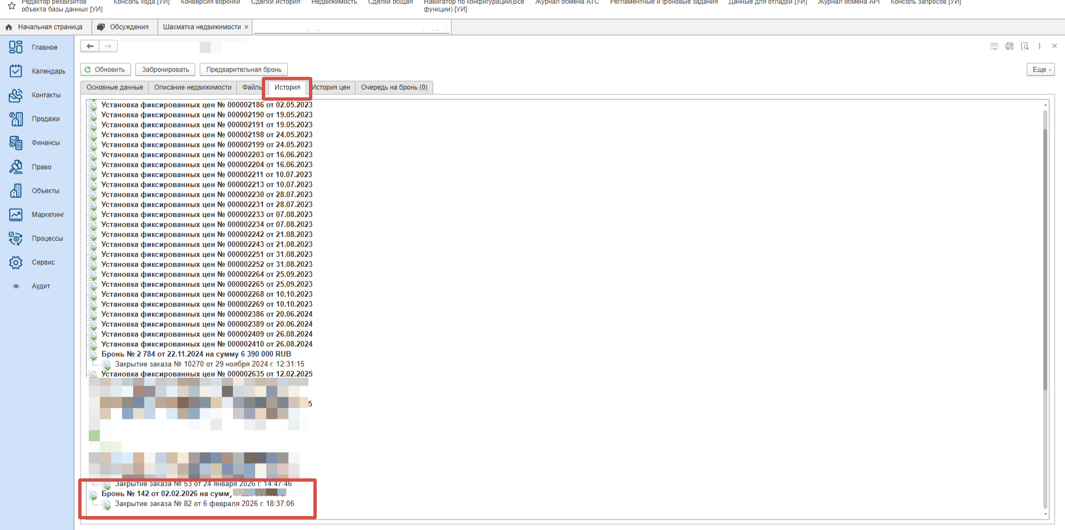Click the history list vertical scrollbar
The height and width of the screenshot is (530, 1065).
pos(1046,249)
